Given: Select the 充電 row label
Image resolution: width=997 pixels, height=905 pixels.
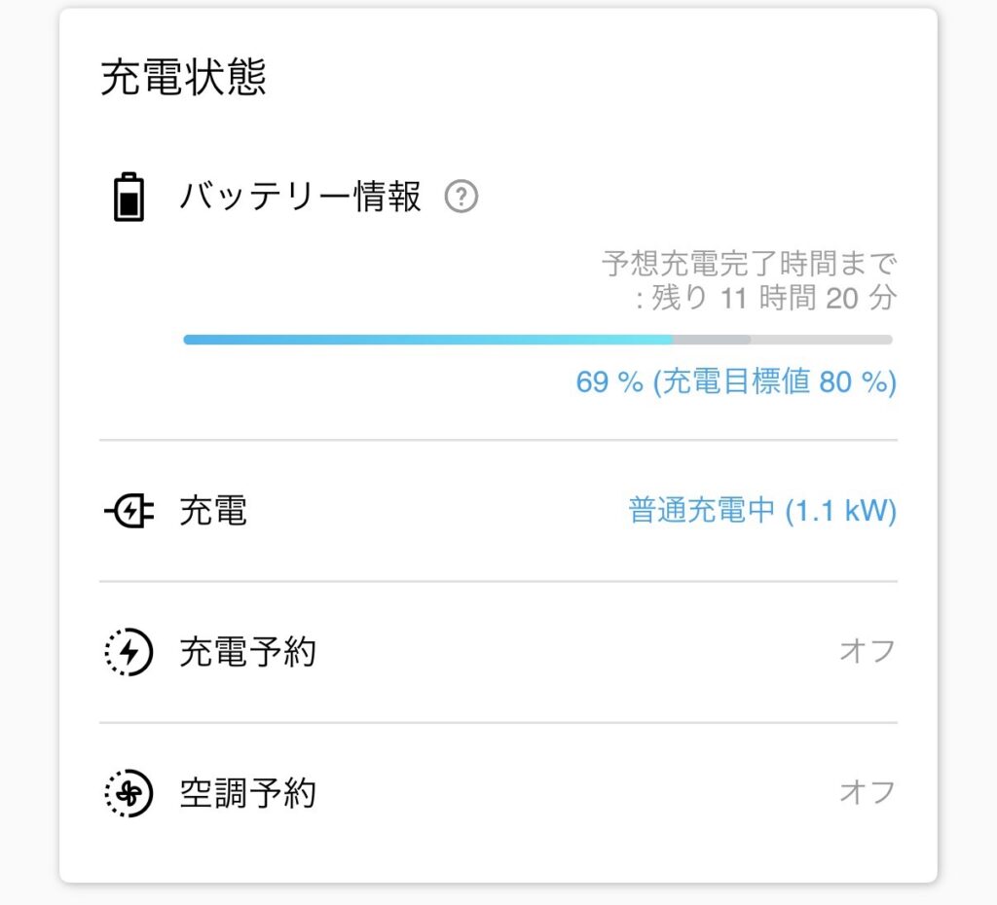Looking at the screenshot, I should tap(212, 511).
